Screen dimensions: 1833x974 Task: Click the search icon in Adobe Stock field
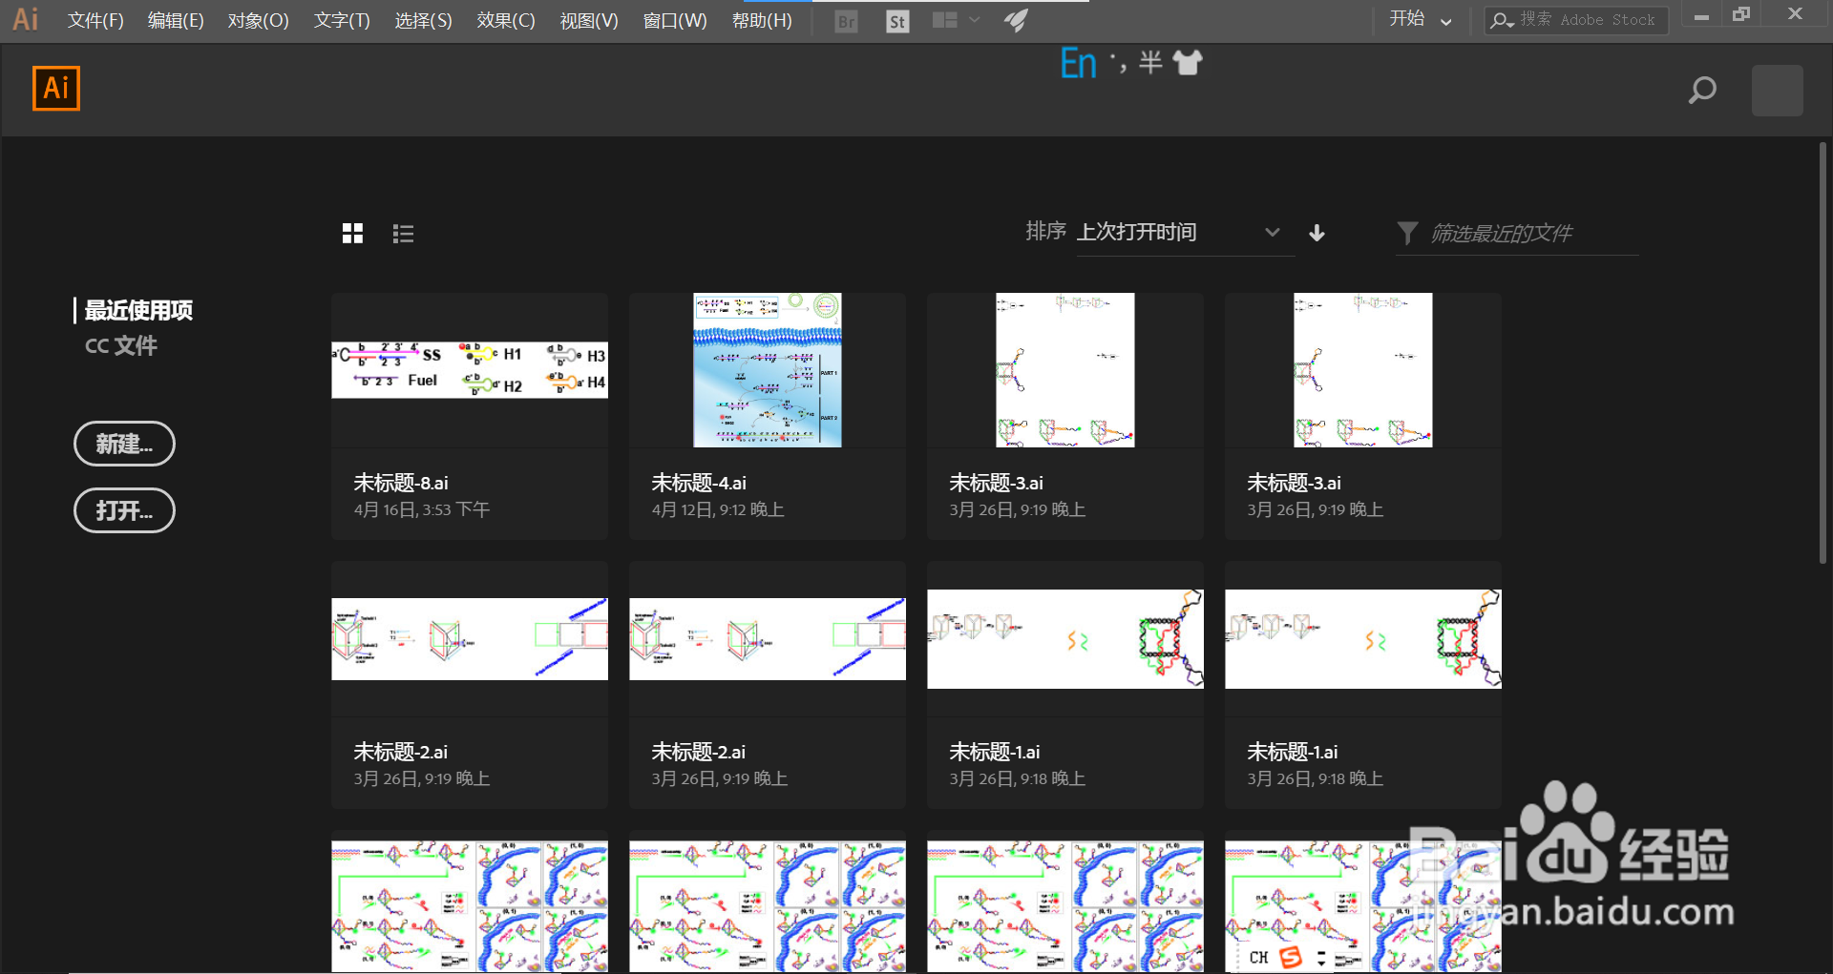[x=1502, y=20]
